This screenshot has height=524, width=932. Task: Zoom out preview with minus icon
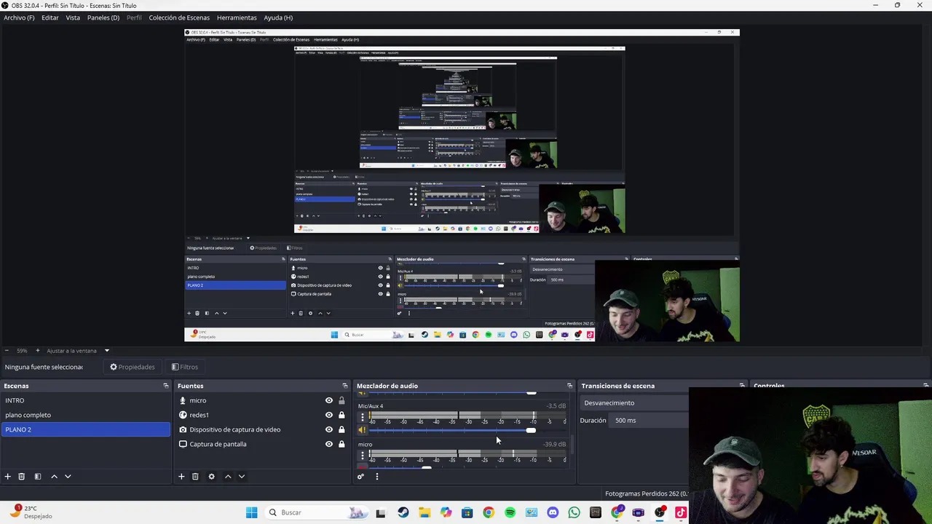coord(7,351)
